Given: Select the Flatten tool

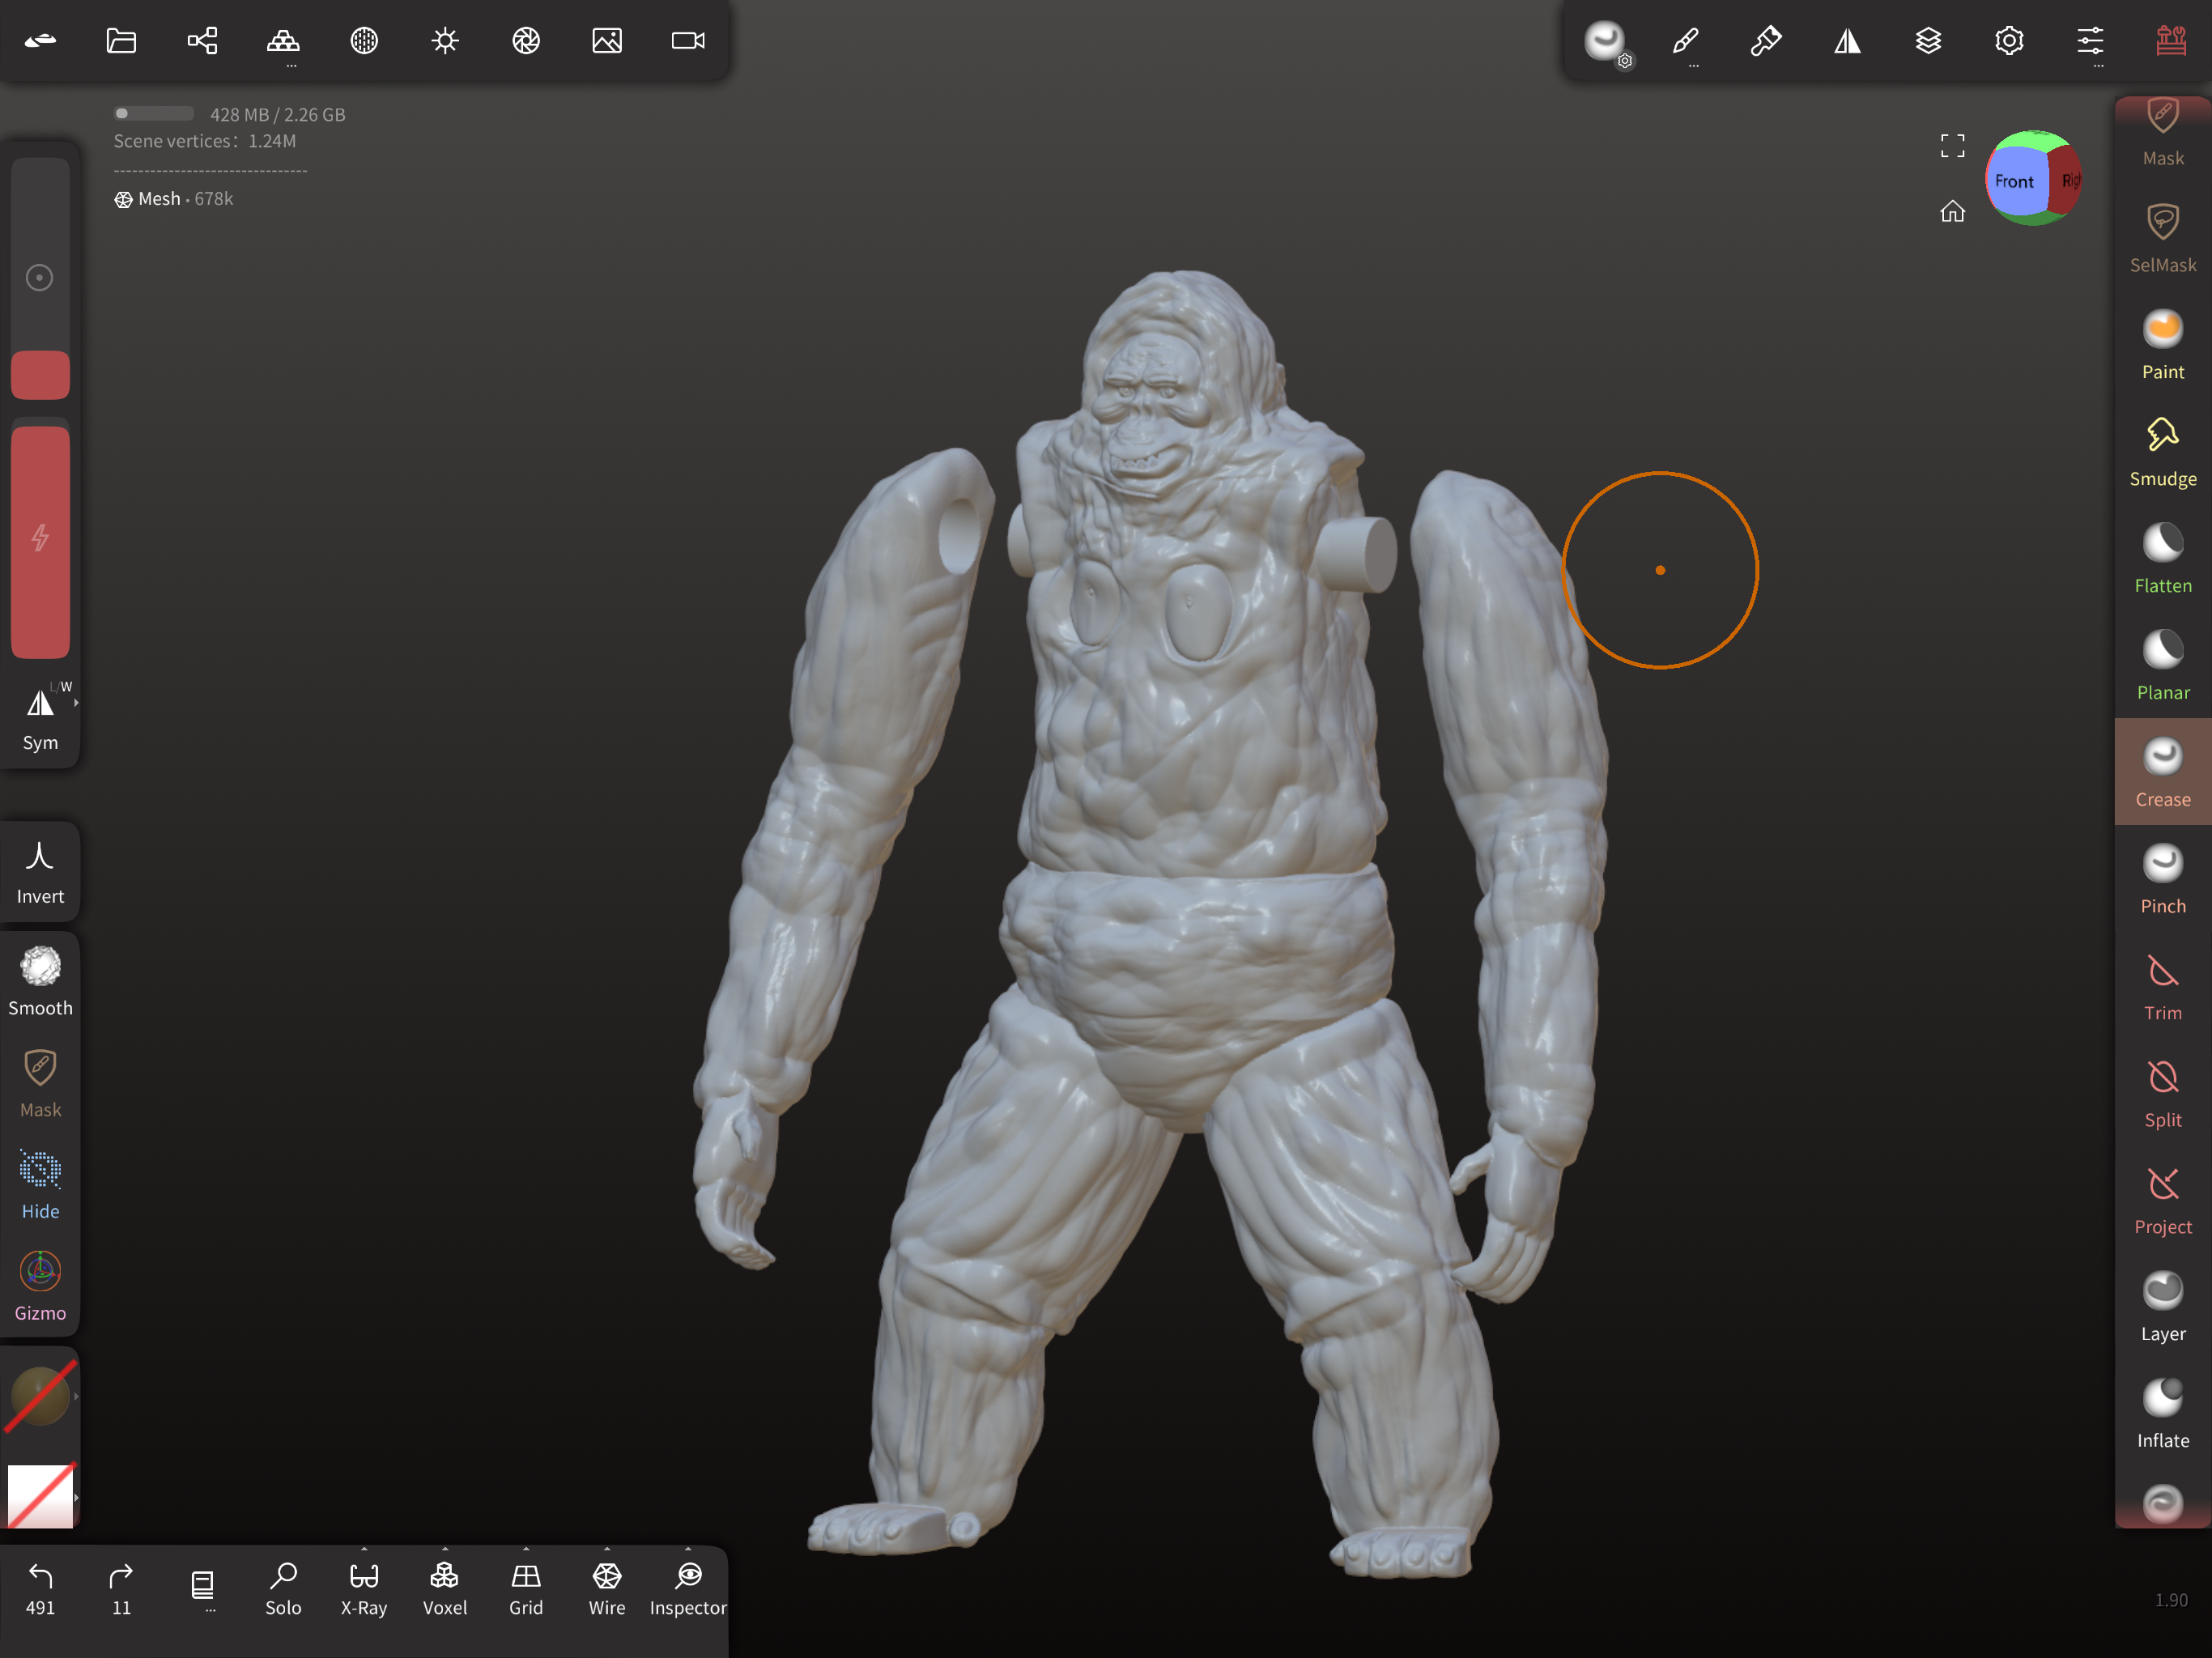Looking at the screenshot, I should [x=2163, y=559].
